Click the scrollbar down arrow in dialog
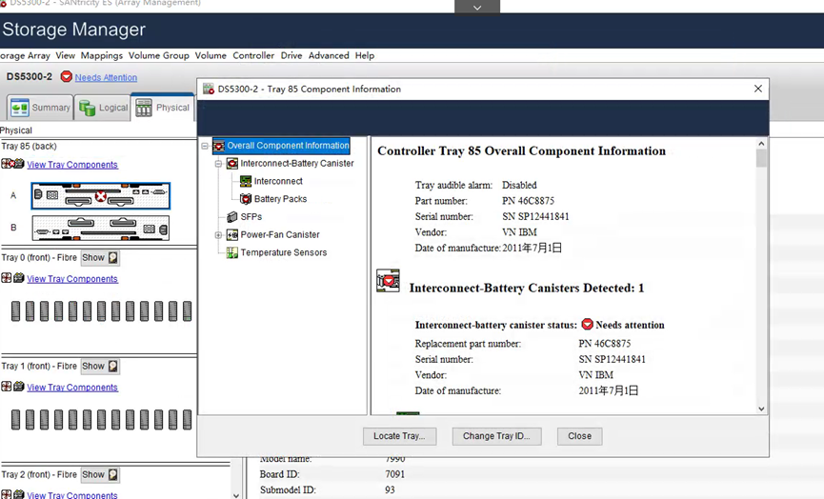 click(x=761, y=409)
